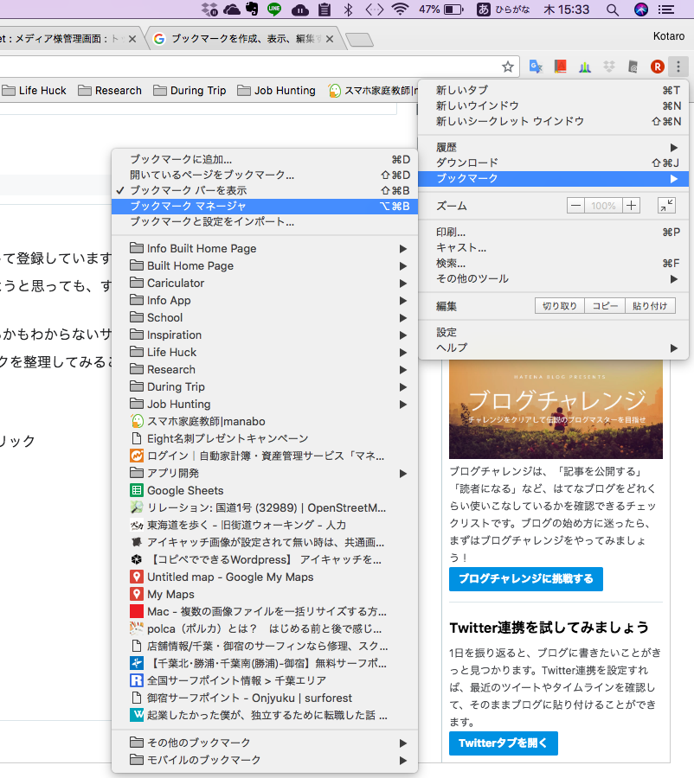Open the ヘルプ submenu
This screenshot has width=694, height=778.
tap(554, 348)
